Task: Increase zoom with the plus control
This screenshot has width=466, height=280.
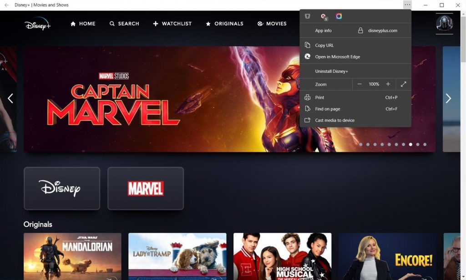Action: coord(388,84)
